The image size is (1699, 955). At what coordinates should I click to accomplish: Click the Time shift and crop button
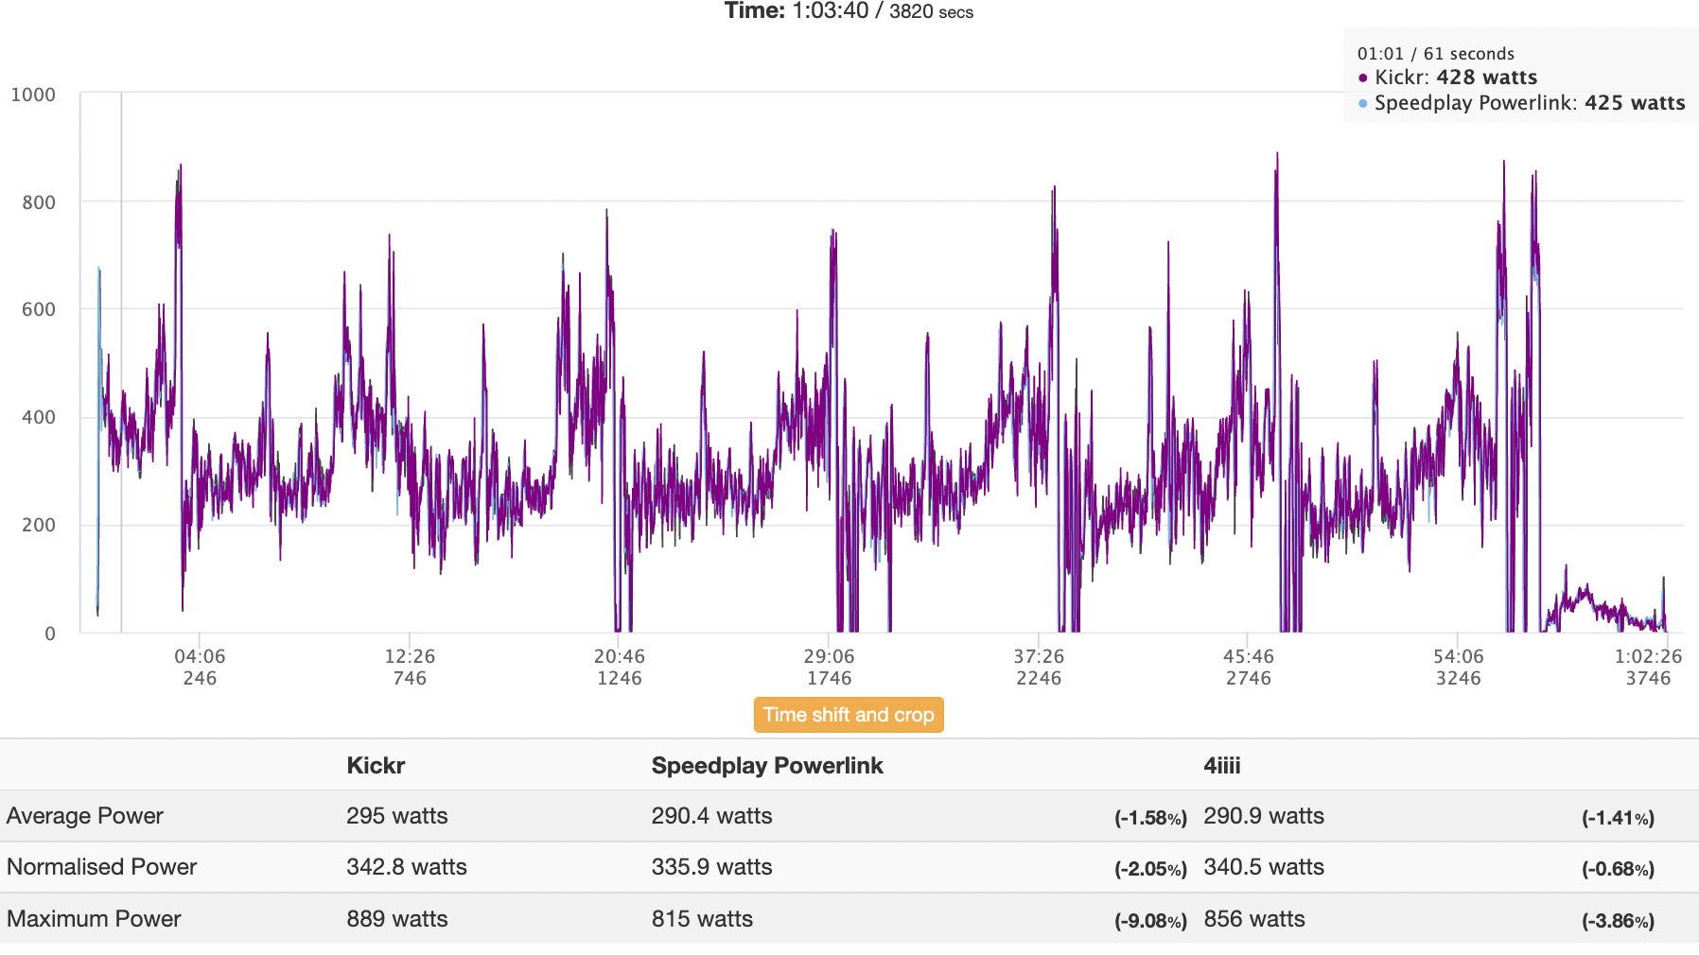pyautogui.click(x=849, y=715)
